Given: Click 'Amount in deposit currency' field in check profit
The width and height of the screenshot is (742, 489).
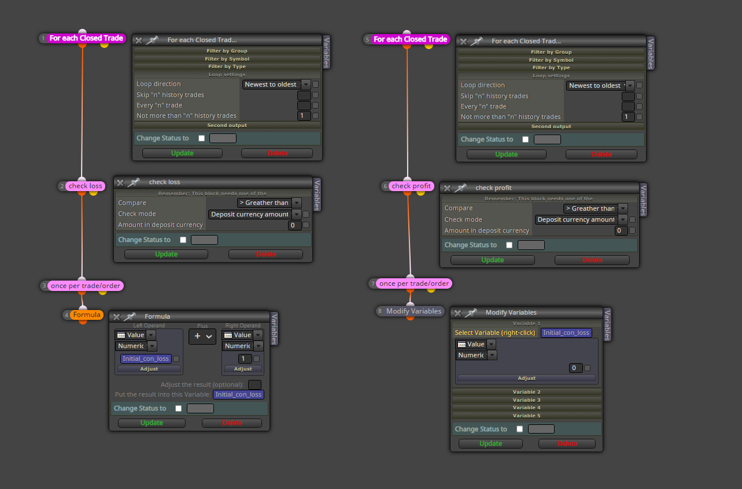Looking at the screenshot, I should pyautogui.click(x=621, y=230).
